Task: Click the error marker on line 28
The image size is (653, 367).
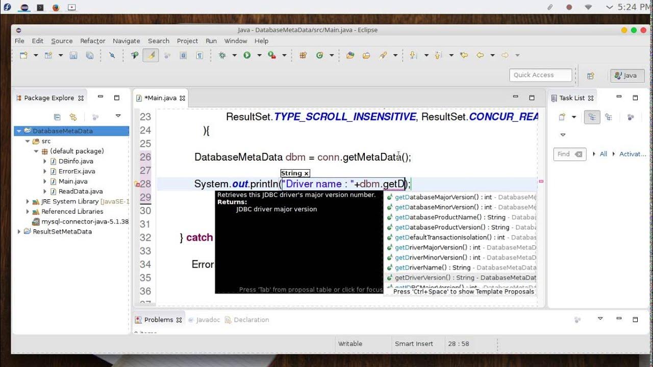Action: [x=137, y=184]
